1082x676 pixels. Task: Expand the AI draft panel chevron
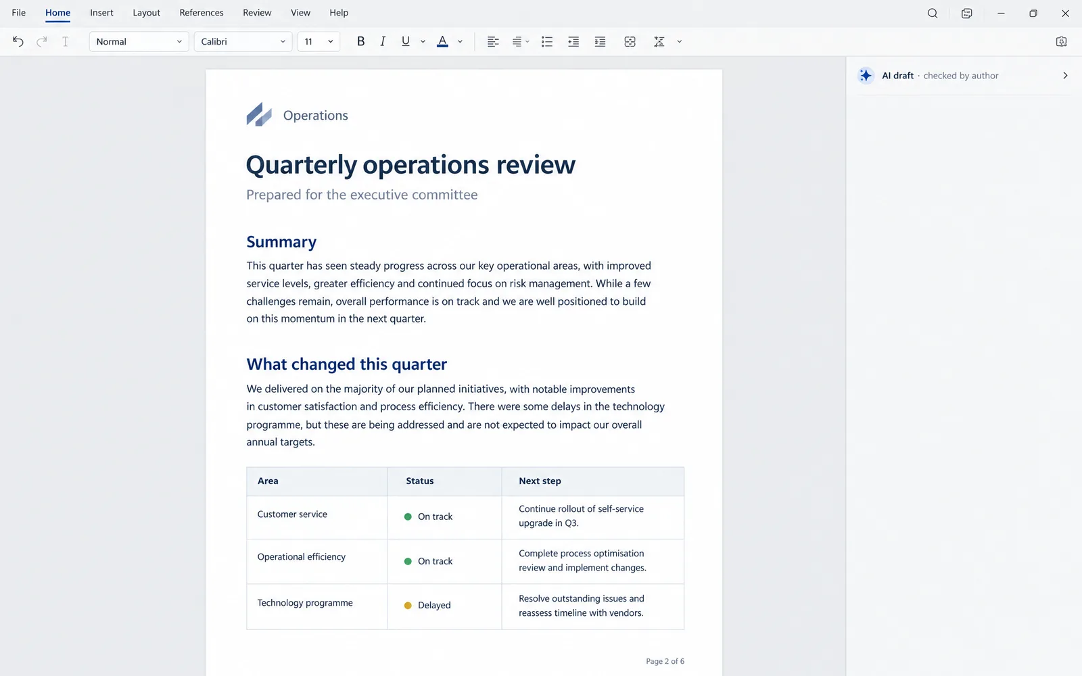click(1065, 76)
